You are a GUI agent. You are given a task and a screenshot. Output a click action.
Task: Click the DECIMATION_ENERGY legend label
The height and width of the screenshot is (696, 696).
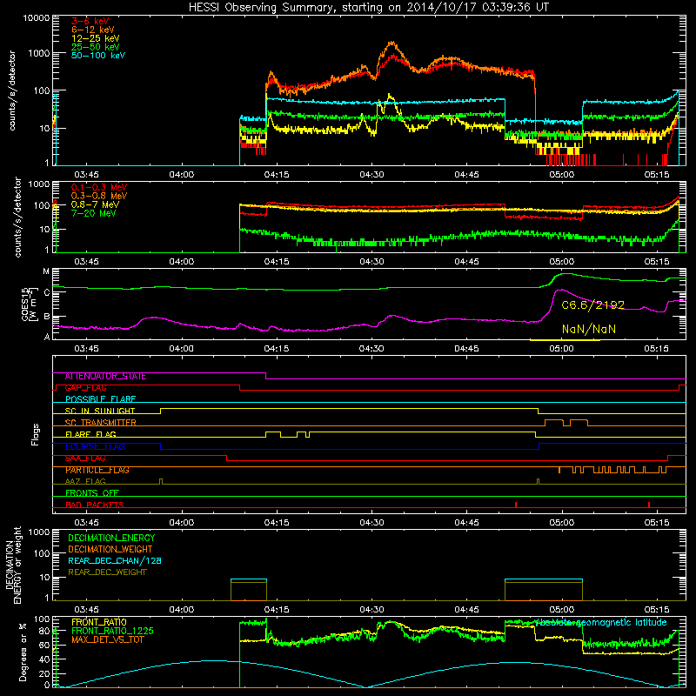tap(111, 538)
